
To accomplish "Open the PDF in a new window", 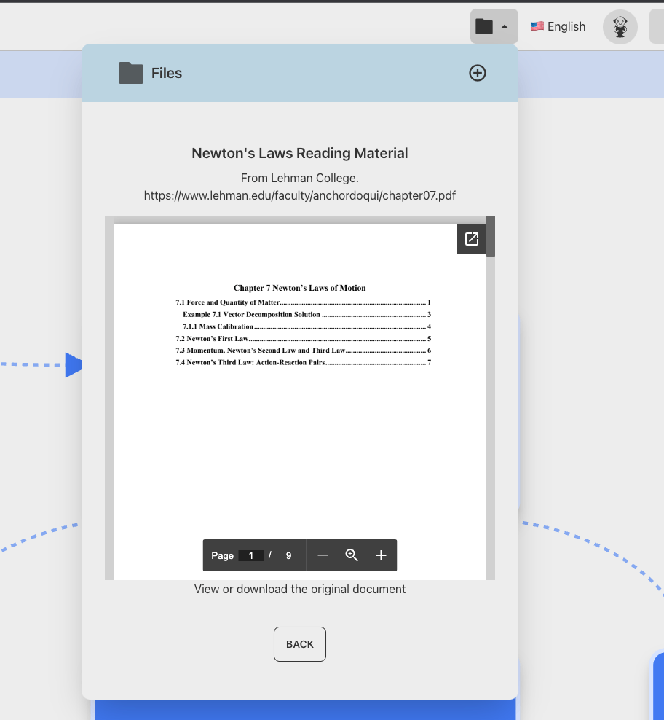I will tap(471, 239).
